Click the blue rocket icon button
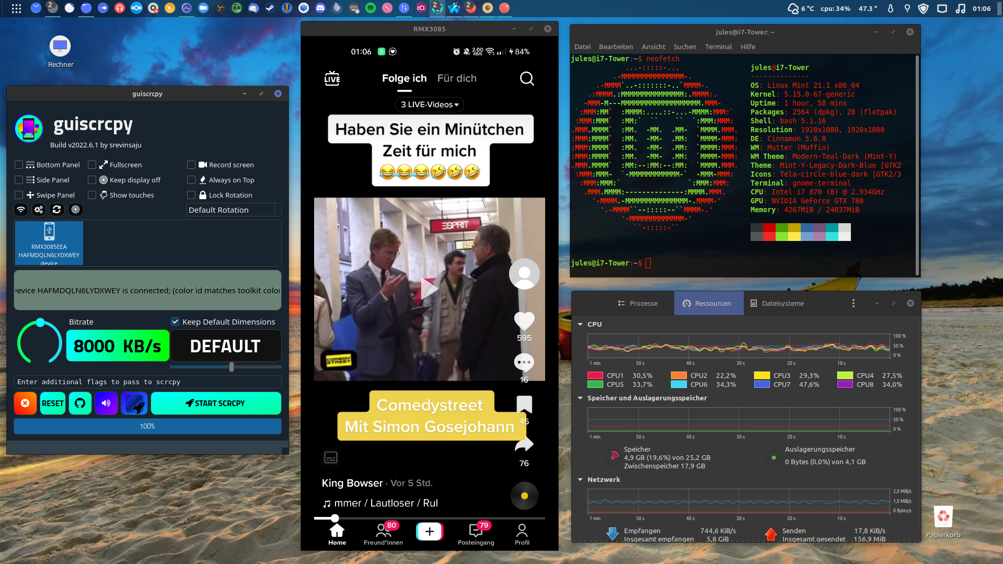 tap(134, 404)
